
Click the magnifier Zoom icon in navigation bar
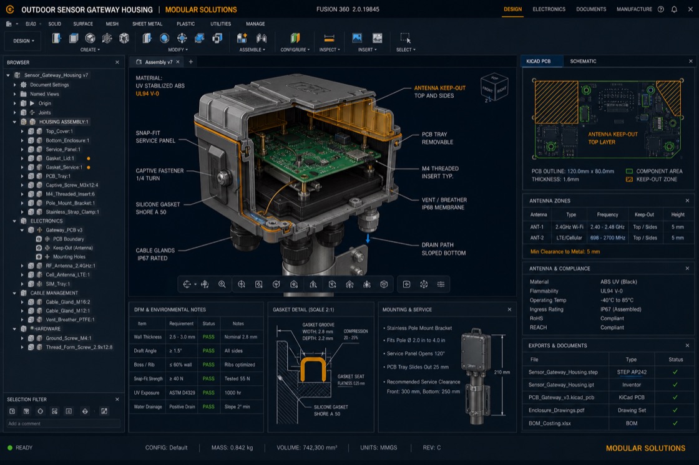[x=222, y=284]
